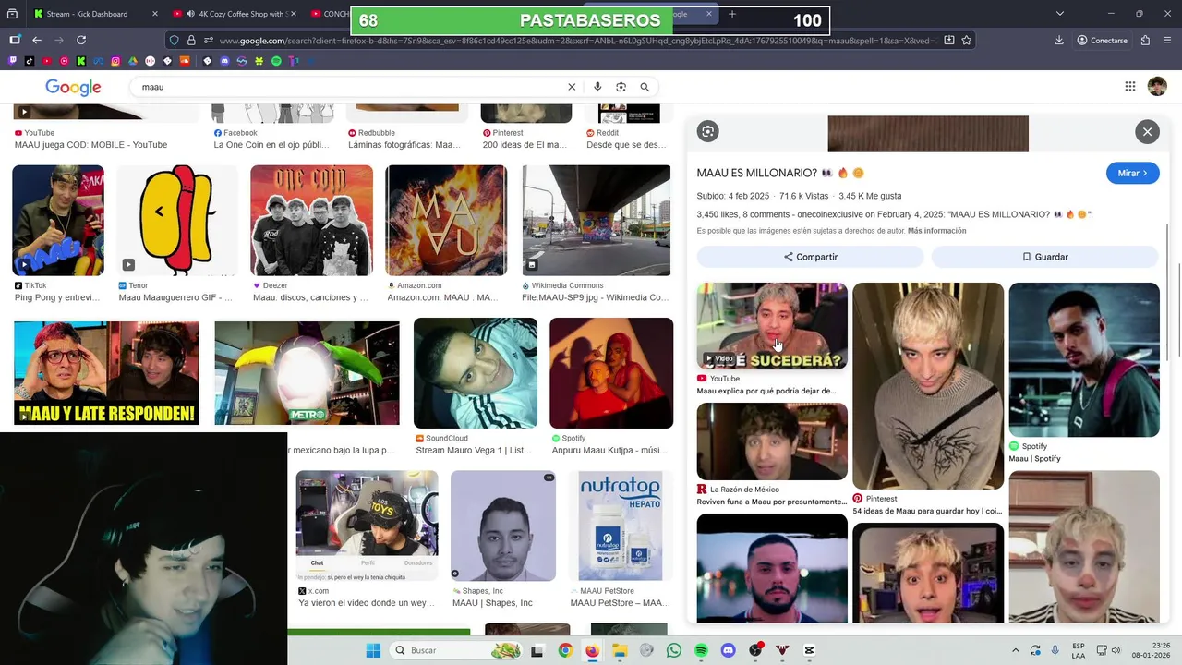Open the Firefox downloads panel
Viewport: 1182px width, 665px height.
[x=1059, y=41]
